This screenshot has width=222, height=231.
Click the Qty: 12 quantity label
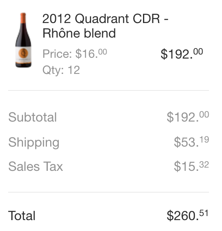(61, 70)
